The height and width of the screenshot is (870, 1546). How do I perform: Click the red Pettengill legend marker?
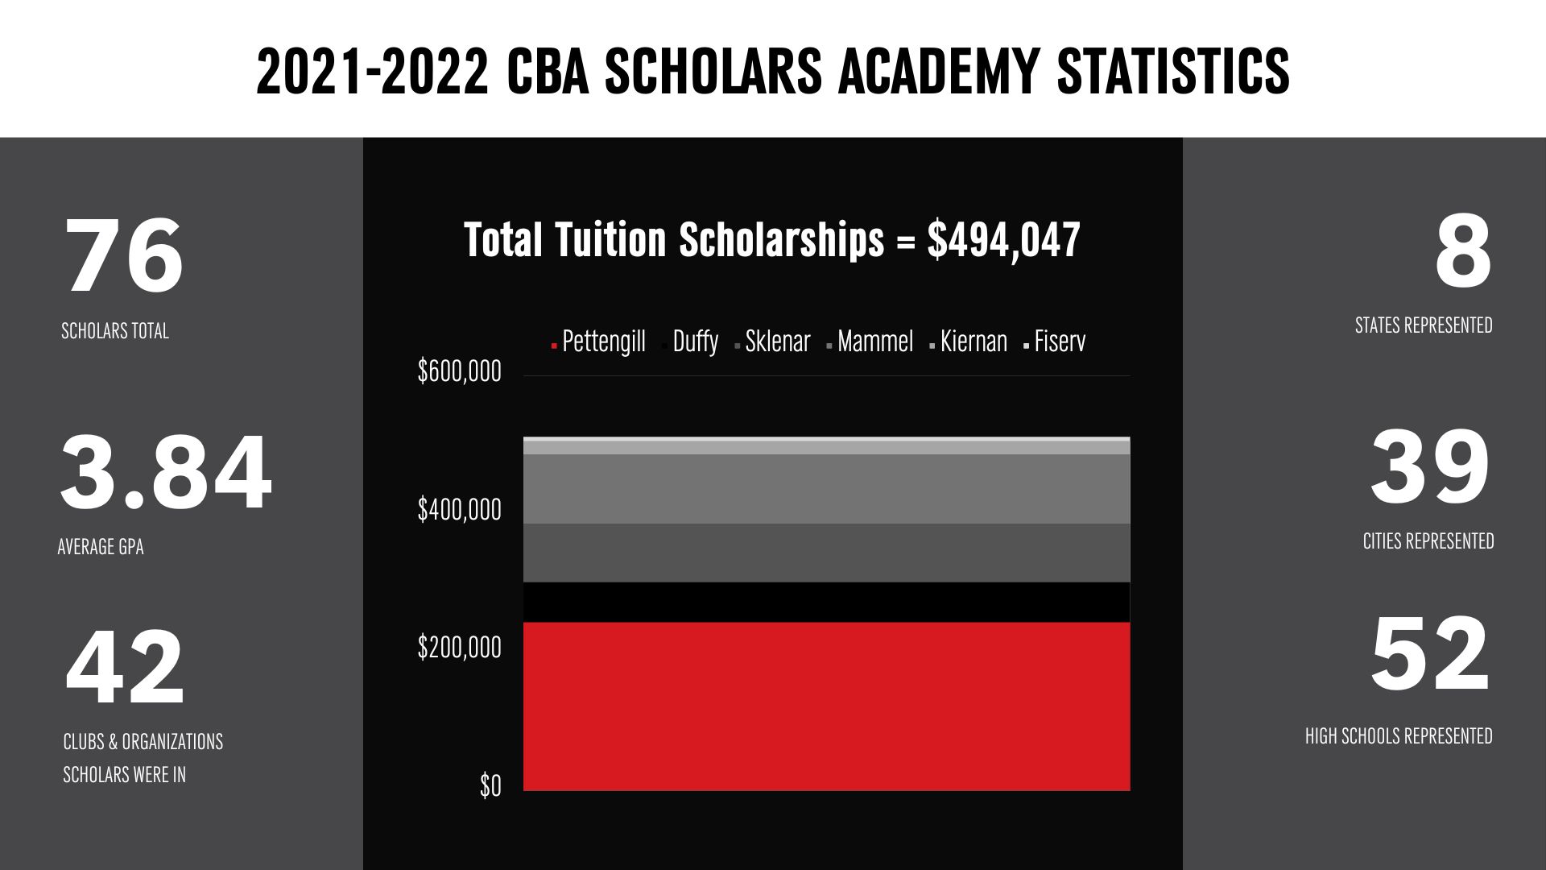[554, 346]
